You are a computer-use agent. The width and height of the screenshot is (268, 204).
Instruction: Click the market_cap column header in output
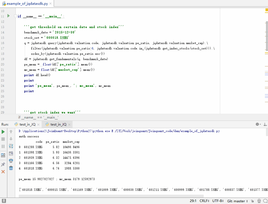click(71, 142)
